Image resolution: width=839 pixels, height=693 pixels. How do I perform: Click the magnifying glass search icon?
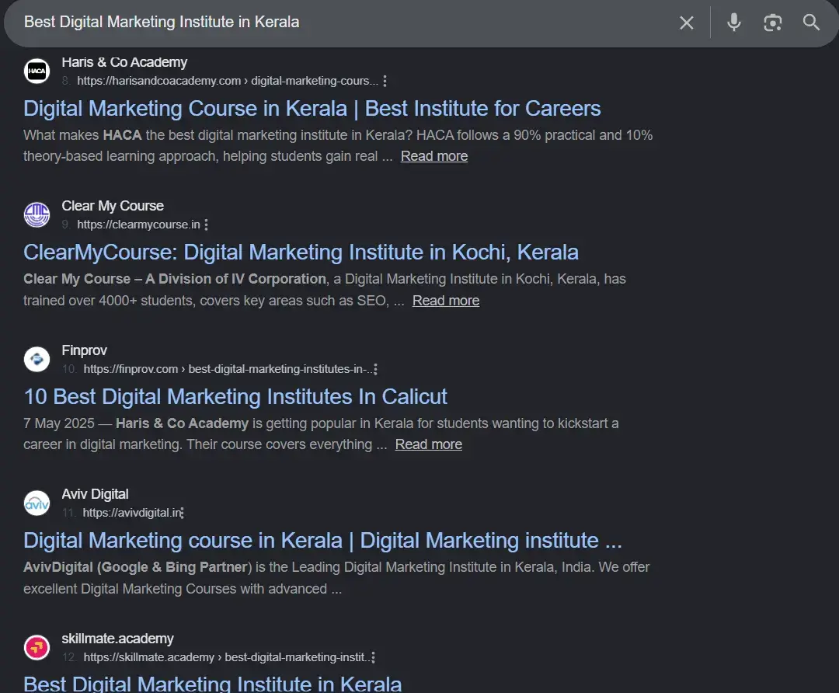pos(811,23)
